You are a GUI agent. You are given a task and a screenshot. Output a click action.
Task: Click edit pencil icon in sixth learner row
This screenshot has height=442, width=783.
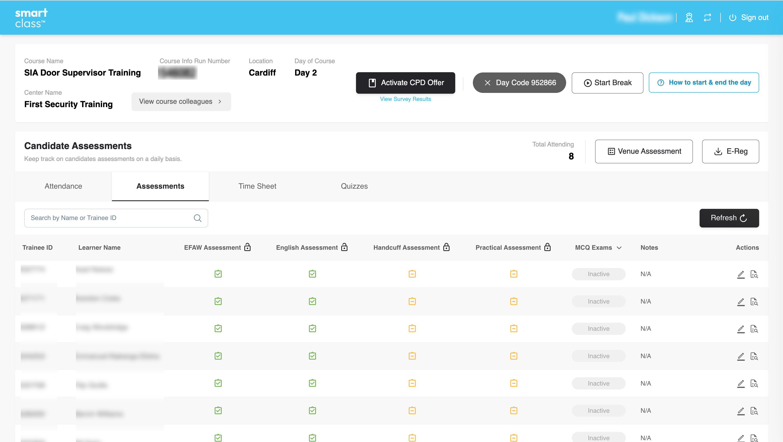click(741, 411)
